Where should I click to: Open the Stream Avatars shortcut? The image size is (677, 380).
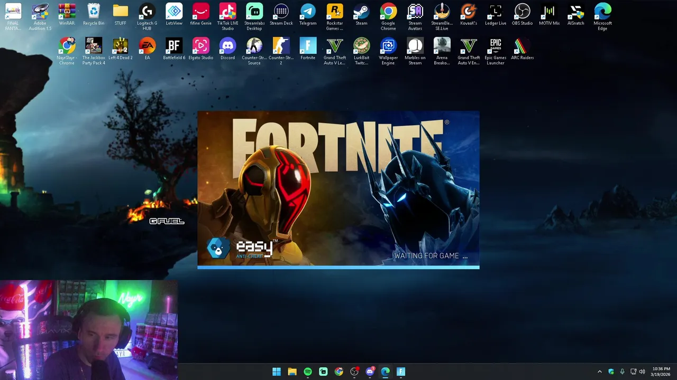click(x=415, y=17)
